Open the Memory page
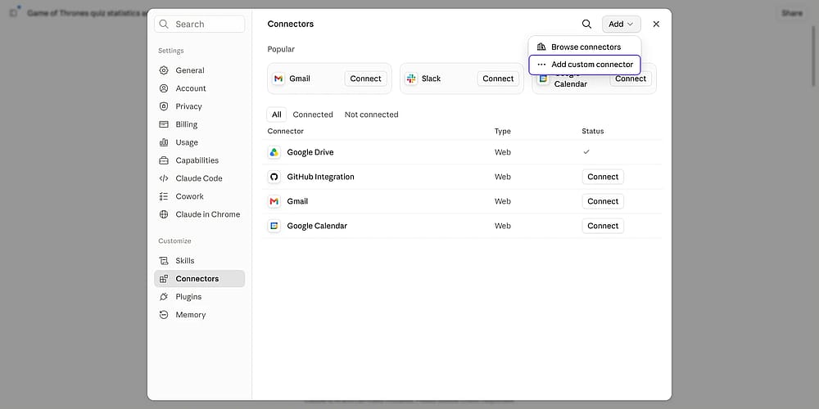Viewport: 819px width, 409px height. (x=199, y=315)
